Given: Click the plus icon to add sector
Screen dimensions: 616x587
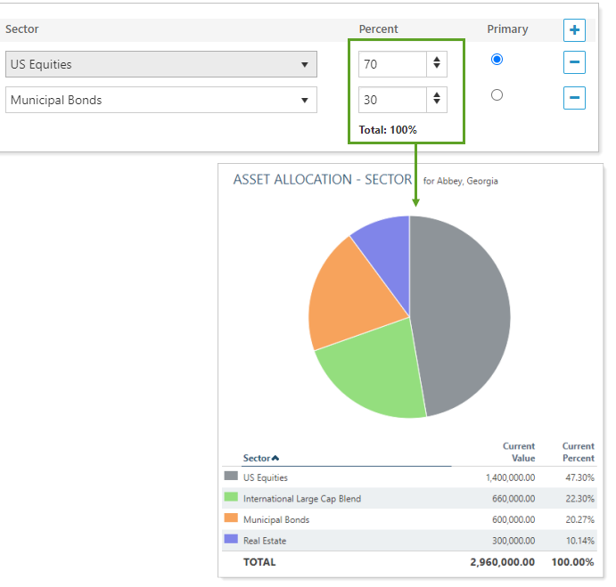Looking at the screenshot, I should [574, 30].
